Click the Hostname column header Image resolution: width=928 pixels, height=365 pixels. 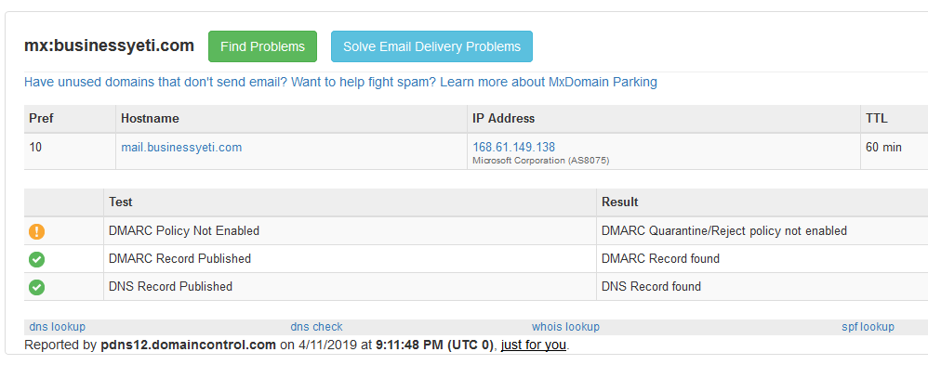tap(151, 118)
